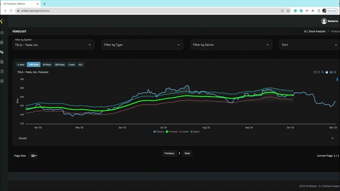Click the browser share page icon

pos(282,11)
